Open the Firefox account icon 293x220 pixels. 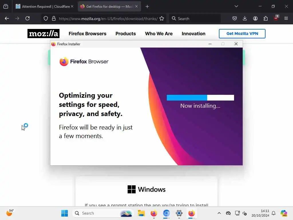pyautogui.click(x=255, y=19)
